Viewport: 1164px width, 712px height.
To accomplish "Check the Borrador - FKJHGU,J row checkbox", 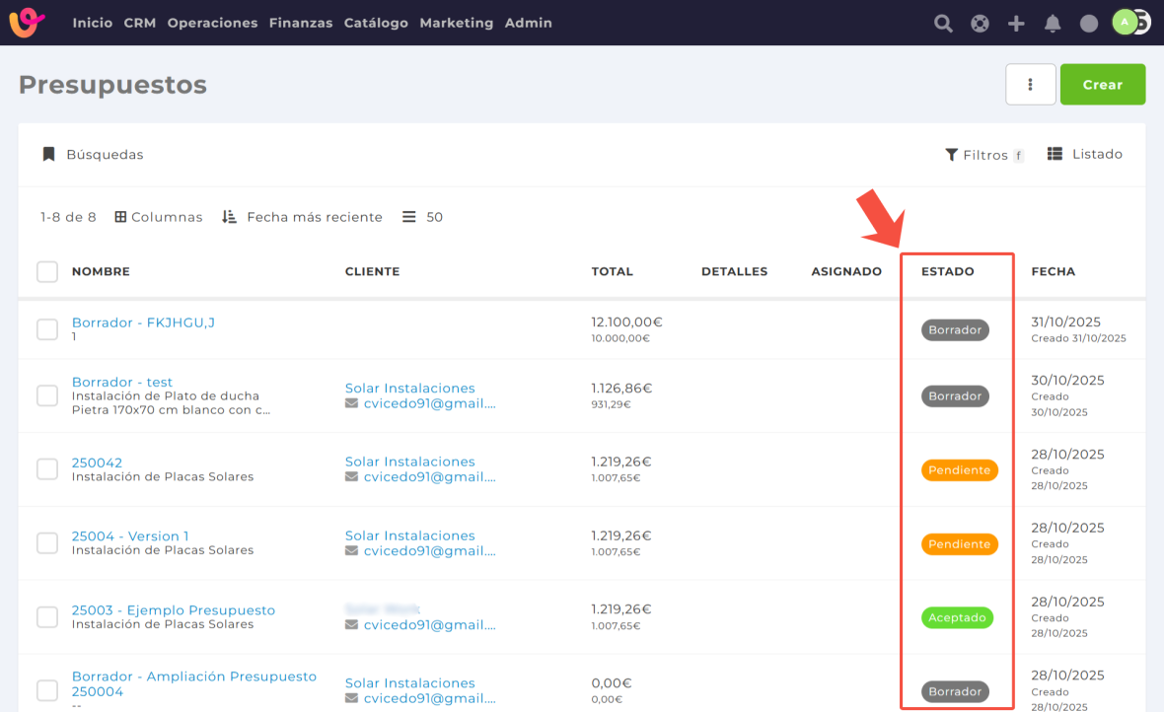I will (x=47, y=329).
